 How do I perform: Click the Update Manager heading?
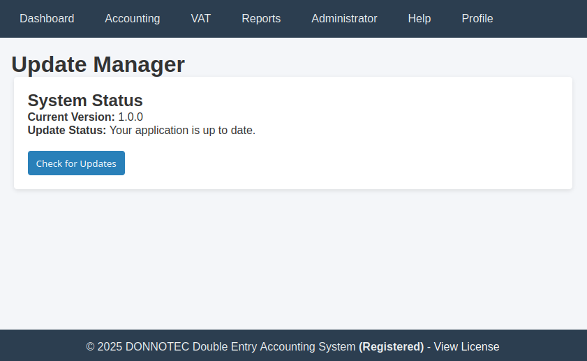tap(98, 64)
